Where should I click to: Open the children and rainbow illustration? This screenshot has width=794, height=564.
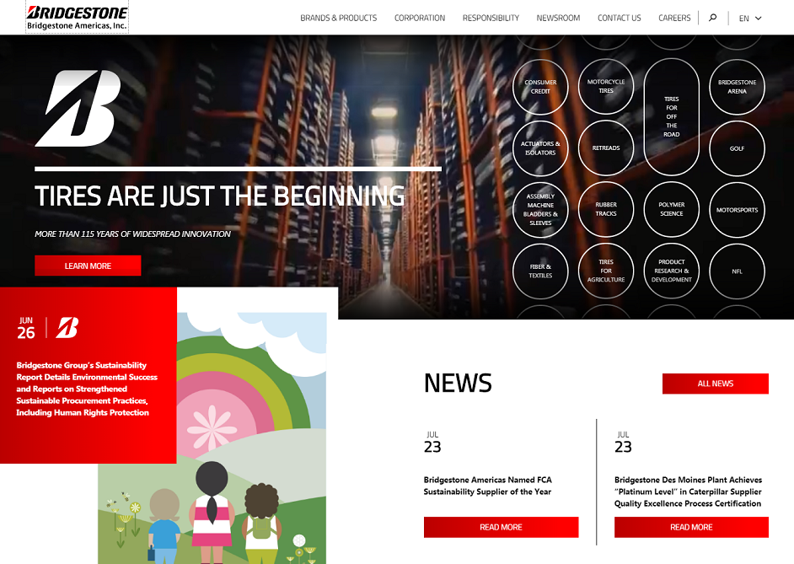click(x=212, y=438)
